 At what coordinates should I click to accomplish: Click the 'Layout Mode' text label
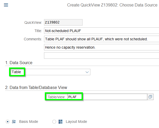[76, 122]
